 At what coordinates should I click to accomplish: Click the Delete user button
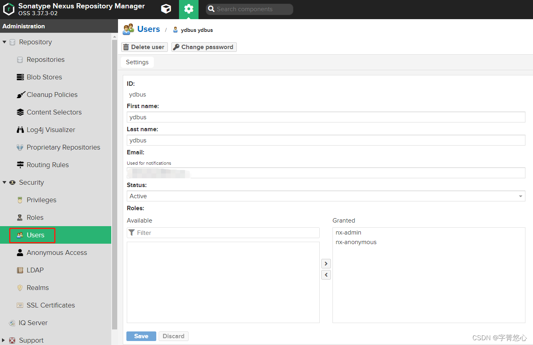[144, 47]
